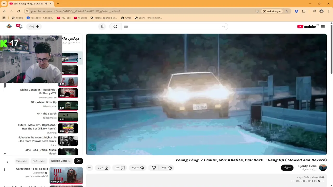Subscribe to Djordje Ceric channel
The height and width of the screenshot is (187, 333).
pyautogui.click(x=287, y=168)
